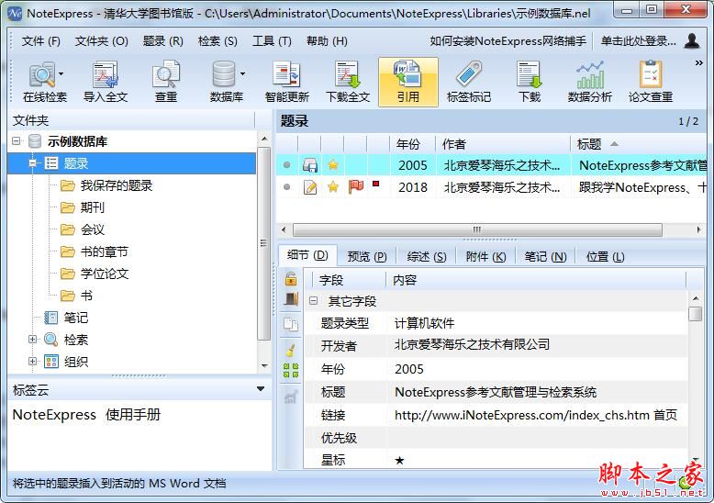Open the 数据库 dropdown arrow
Screen dimensions: 714x503
tap(242, 73)
